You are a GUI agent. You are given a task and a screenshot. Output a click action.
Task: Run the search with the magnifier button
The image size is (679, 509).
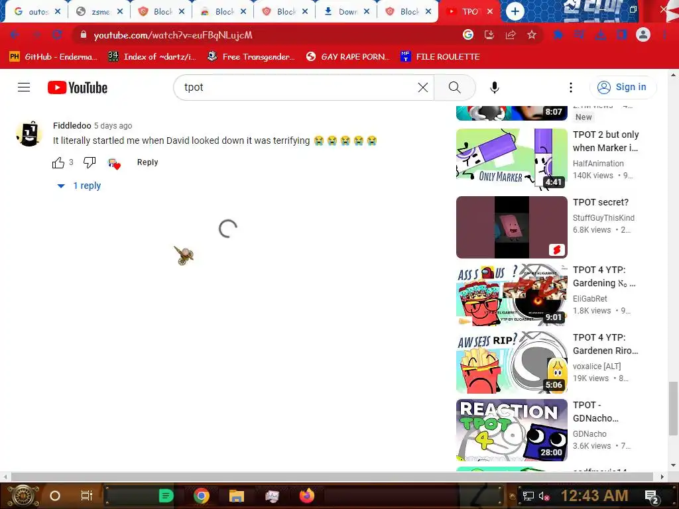tap(455, 87)
